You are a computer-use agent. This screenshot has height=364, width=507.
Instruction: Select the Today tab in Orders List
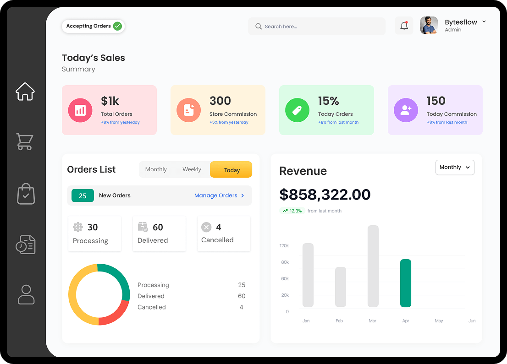(x=231, y=170)
